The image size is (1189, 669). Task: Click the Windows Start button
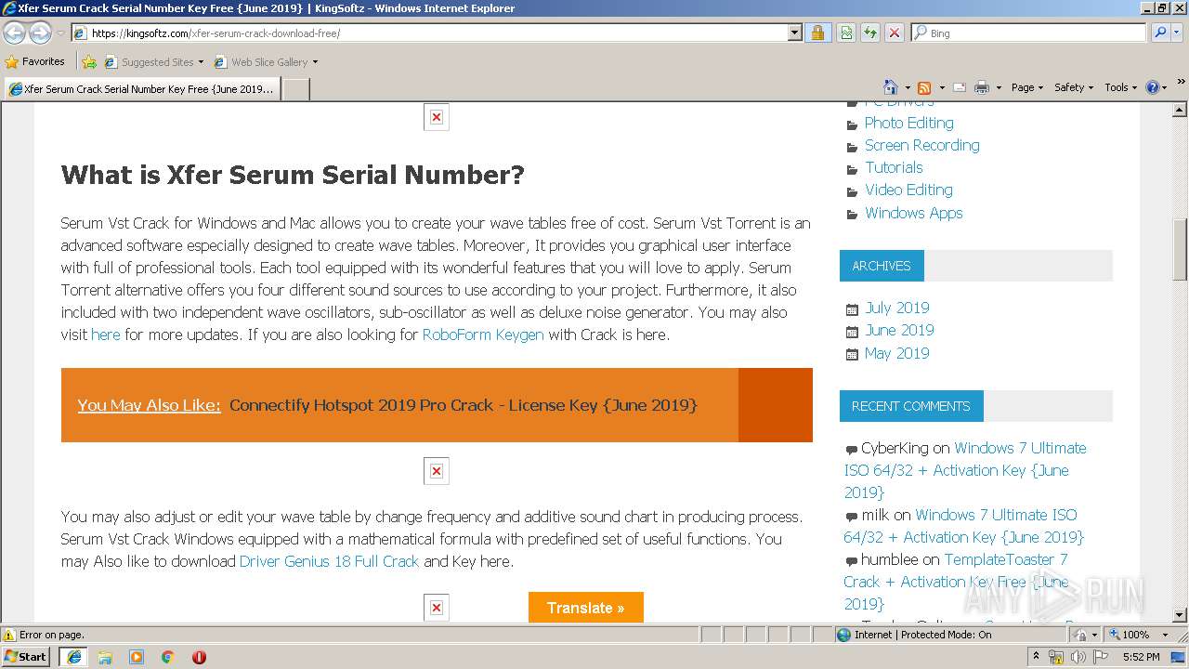pyautogui.click(x=26, y=657)
